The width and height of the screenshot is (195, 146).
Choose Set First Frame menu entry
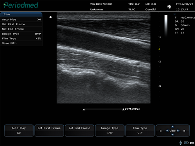click(21, 24)
